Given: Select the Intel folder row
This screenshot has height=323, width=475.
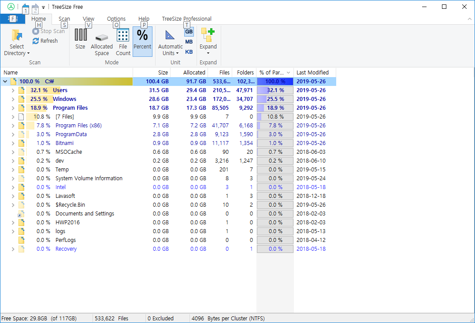Looking at the screenshot, I should click(x=168, y=187).
